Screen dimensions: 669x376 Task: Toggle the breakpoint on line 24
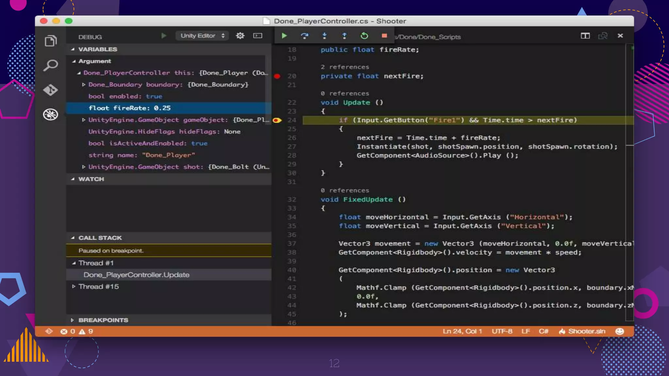coord(277,120)
